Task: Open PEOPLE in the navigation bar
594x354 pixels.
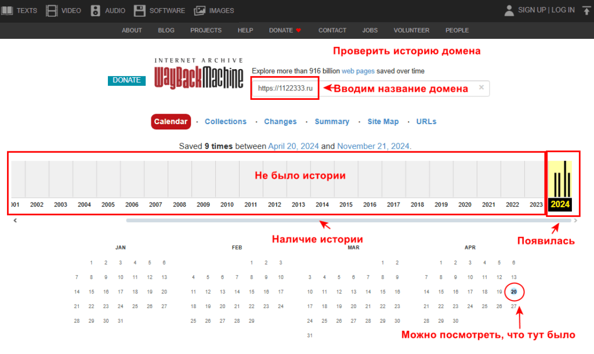Action: pos(457,30)
